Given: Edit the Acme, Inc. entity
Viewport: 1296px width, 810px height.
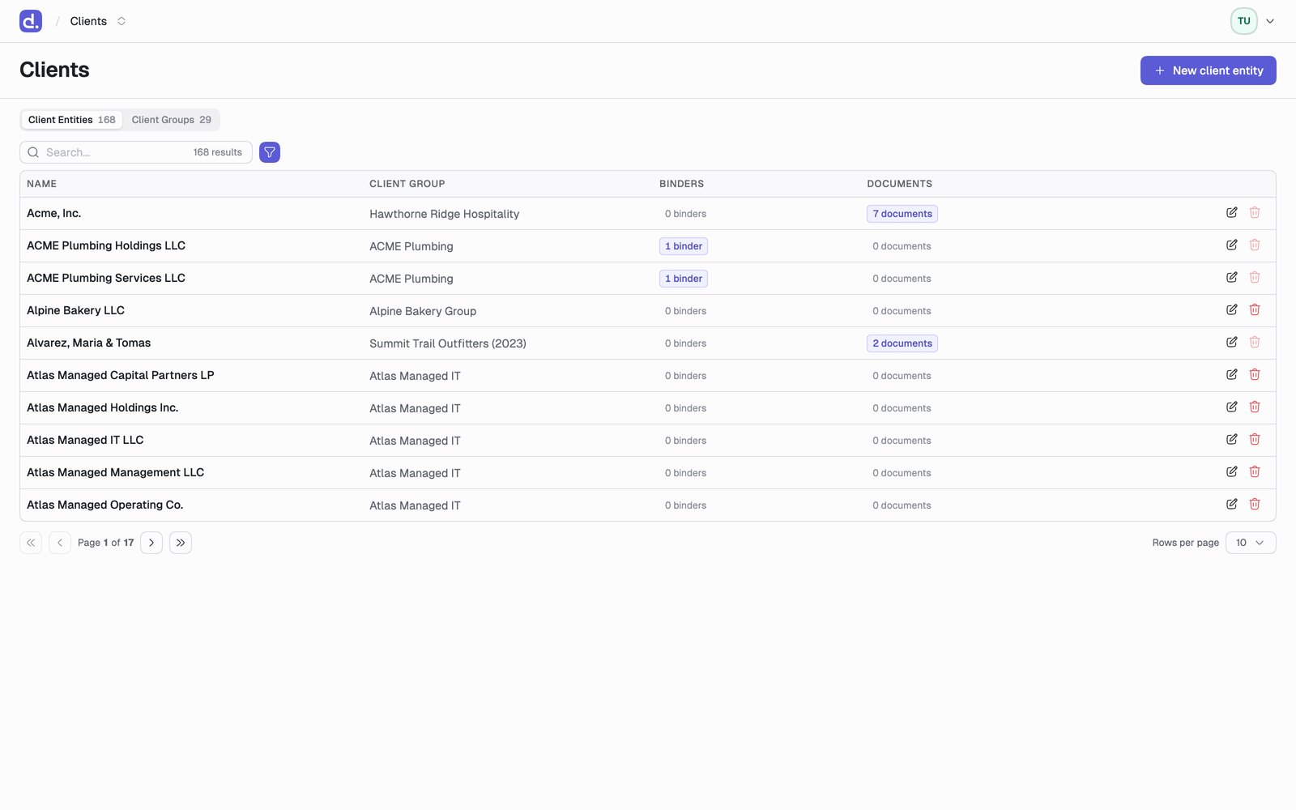Looking at the screenshot, I should (x=1231, y=212).
